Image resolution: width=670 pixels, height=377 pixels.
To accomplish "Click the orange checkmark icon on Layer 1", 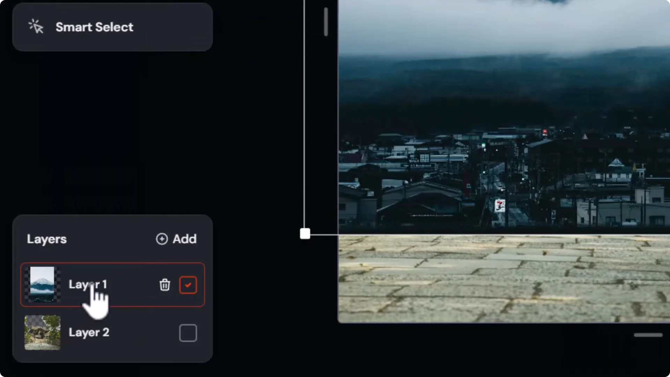I will (x=188, y=285).
